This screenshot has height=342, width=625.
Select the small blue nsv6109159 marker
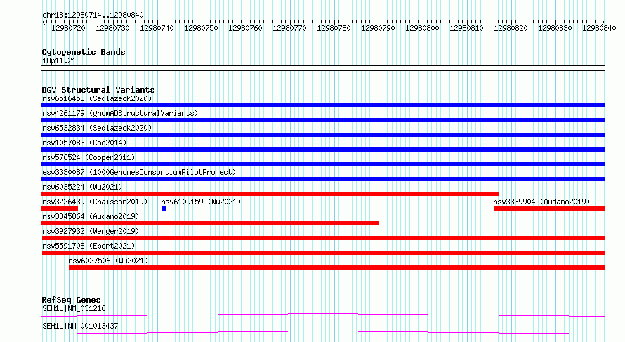(164, 209)
